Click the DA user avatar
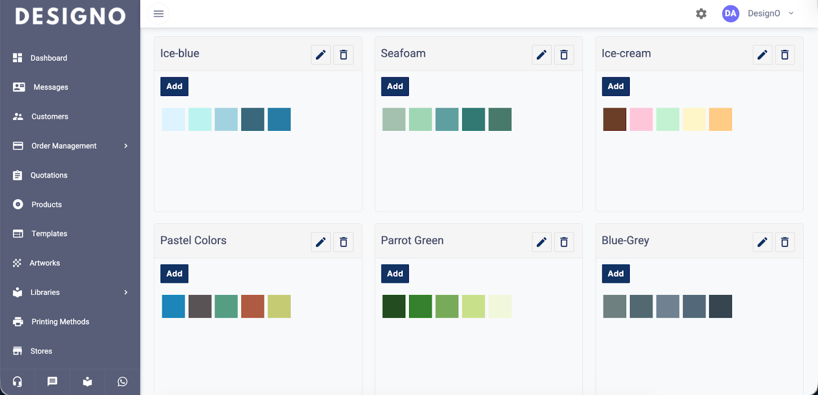This screenshot has height=395, width=818. click(731, 14)
